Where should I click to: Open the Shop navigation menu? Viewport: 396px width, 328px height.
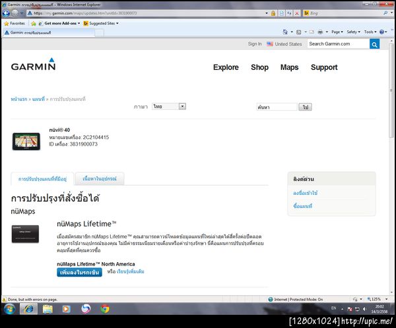point(259,67)
